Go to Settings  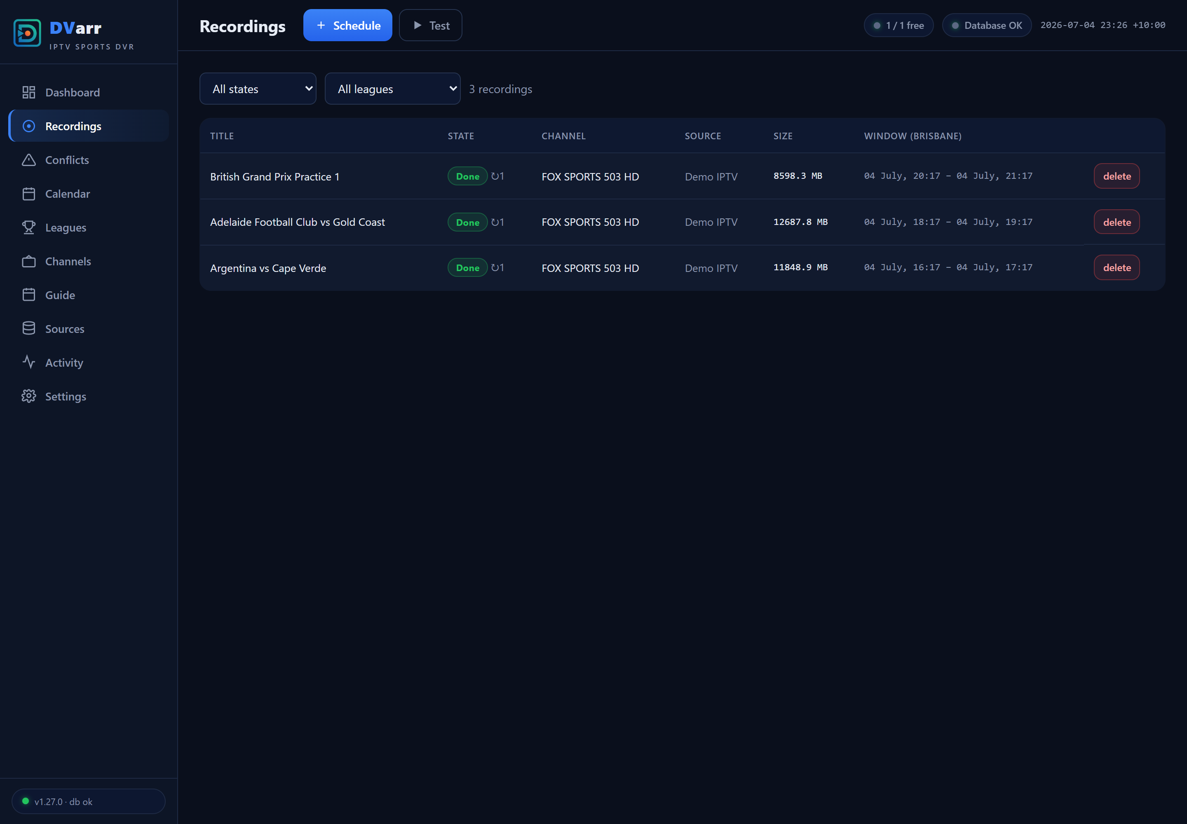(x=89, y=396)
